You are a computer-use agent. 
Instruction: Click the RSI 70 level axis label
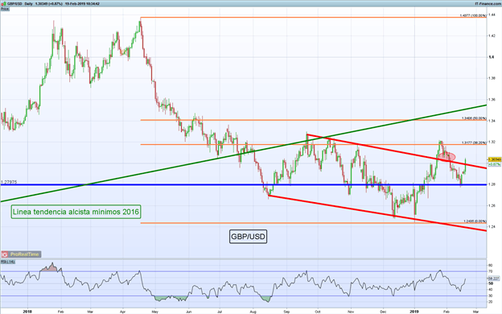(x=490, y=271)
